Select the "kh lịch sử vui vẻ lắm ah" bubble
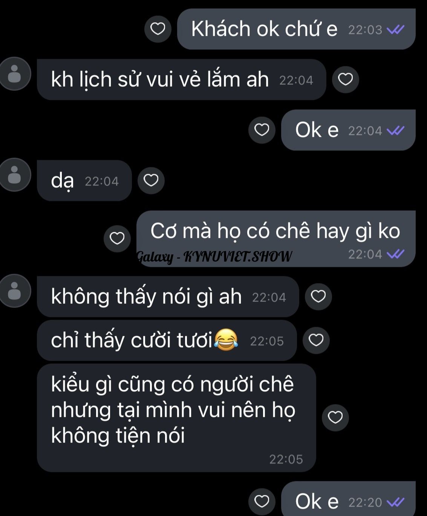Viewport: 427px width, 516px height. (x=181, y=80)
